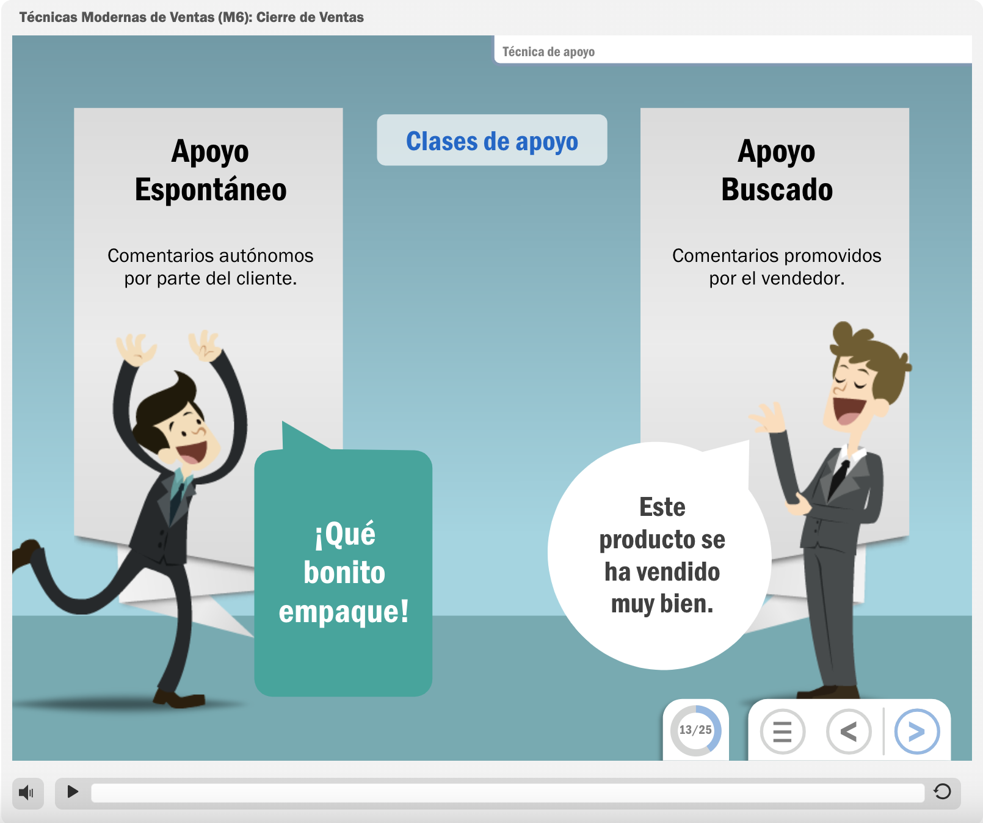
Task: Click the 'Clases de apoyo' label
Action: click(x=491, y=140)
